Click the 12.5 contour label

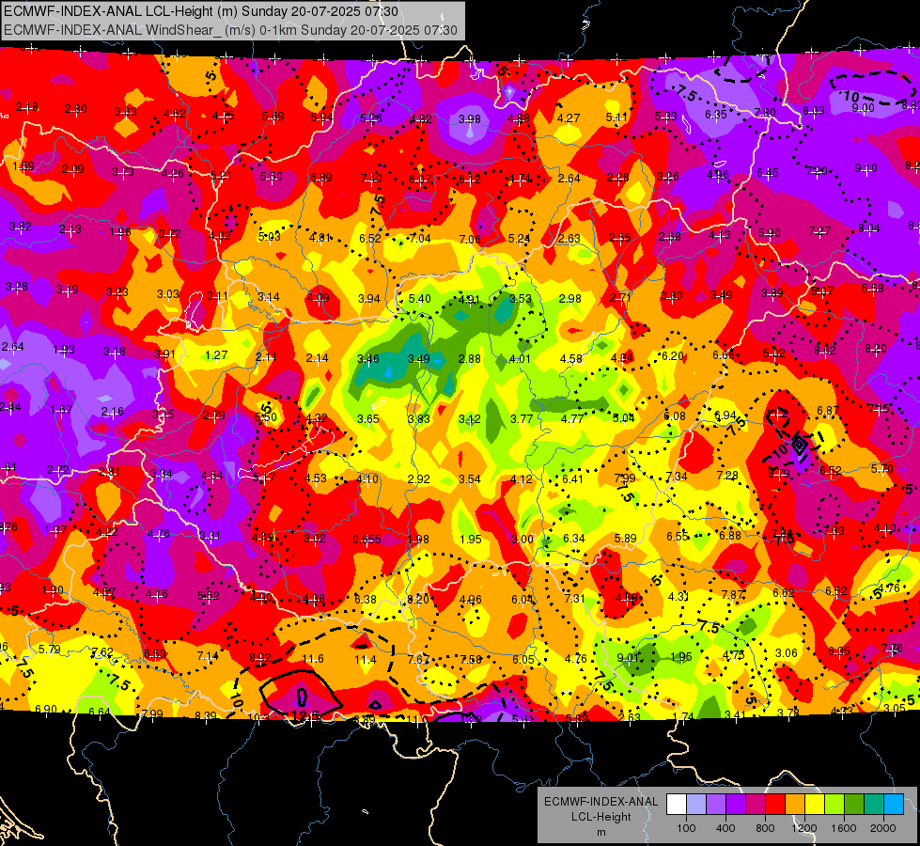pos(305,715)
